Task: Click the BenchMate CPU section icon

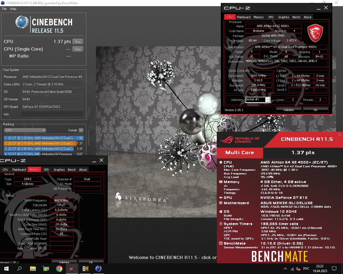Action: [x=221, y=162]
